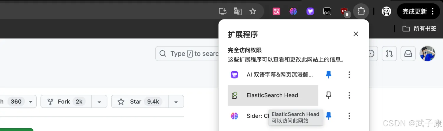443x131 pixels.
Task: Click the Google Translate icon in address bar
Action: (238, 11)
